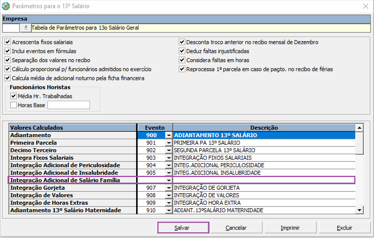This screenshot has width=374, height=238.
Task: Click the Cancelar button
Action: (236, 228)
